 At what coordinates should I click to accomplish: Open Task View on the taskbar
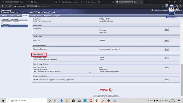[x=55, y=100]
